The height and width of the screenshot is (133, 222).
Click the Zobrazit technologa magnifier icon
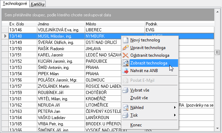coord(125,63)
